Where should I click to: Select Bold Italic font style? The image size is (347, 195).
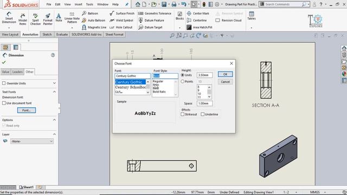(x=159, y=92)
